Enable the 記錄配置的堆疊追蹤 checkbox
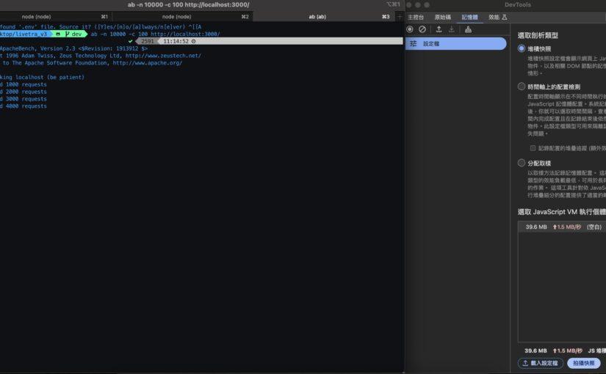Image resolution: width=606 pixels, height=374 pixels. [533, 147]
